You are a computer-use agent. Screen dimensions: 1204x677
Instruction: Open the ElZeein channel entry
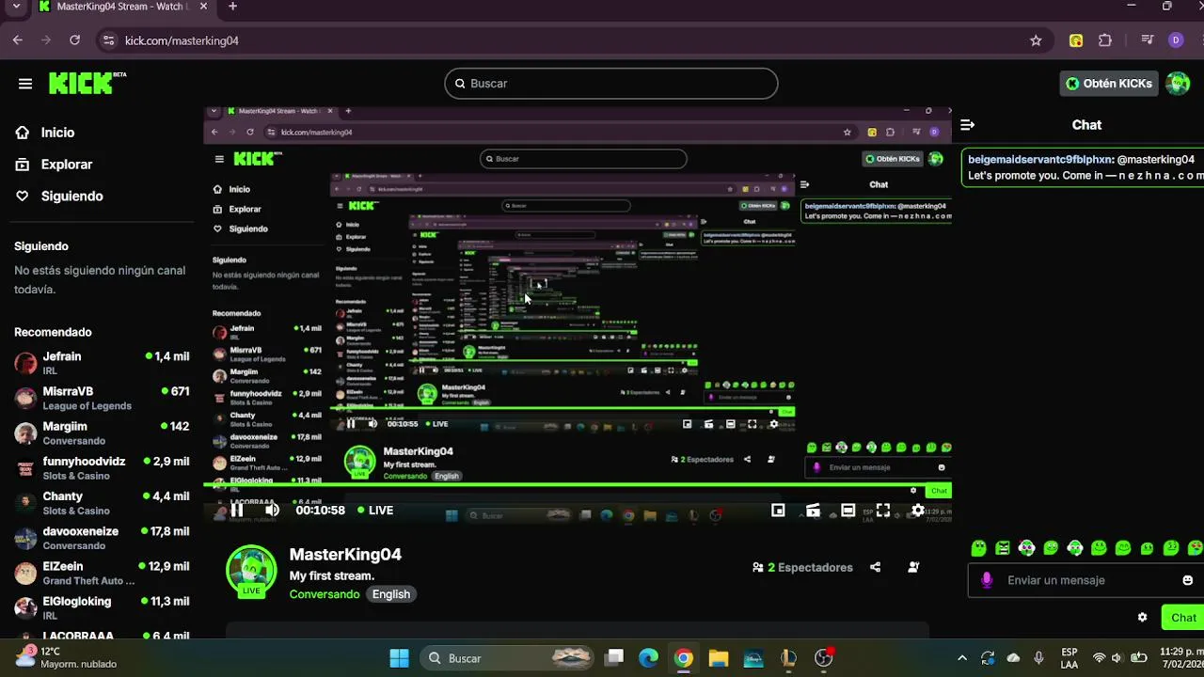tap(102, 572)
